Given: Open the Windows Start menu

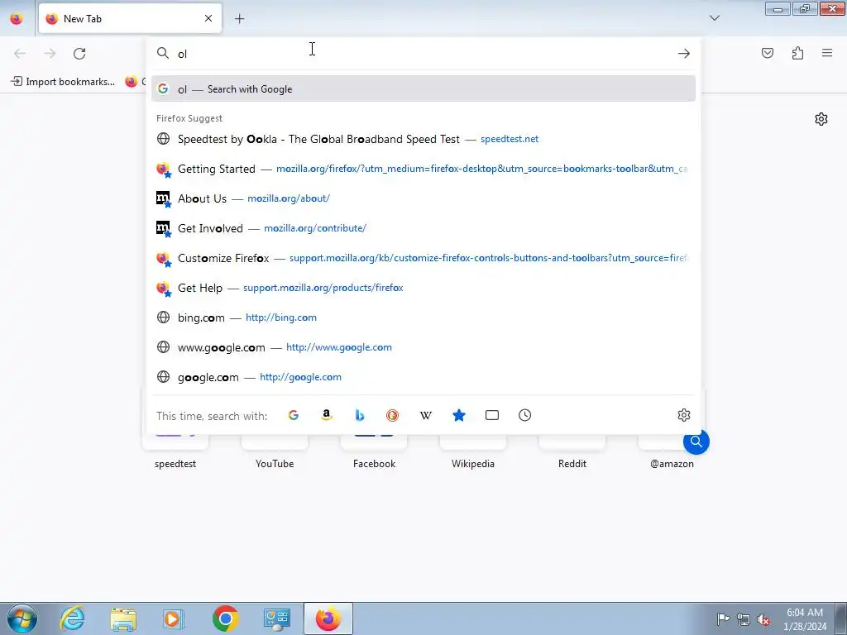Looking at the screenshot, I should pyautogui.click(x=22, y=618).
